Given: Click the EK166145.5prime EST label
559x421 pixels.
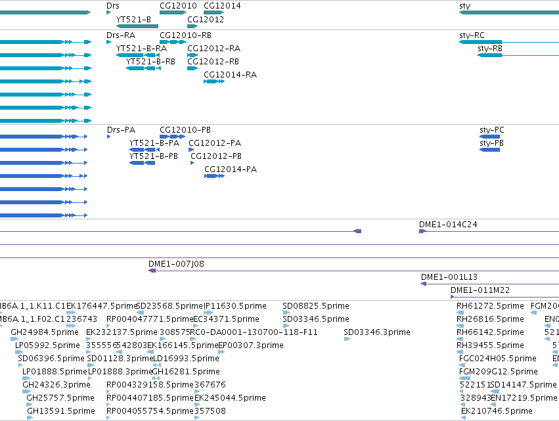Looking at the screenshot, I should coord(183,345).
